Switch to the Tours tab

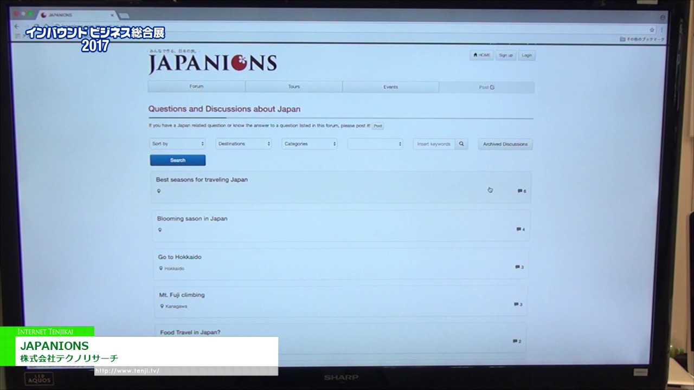point(294,87)
